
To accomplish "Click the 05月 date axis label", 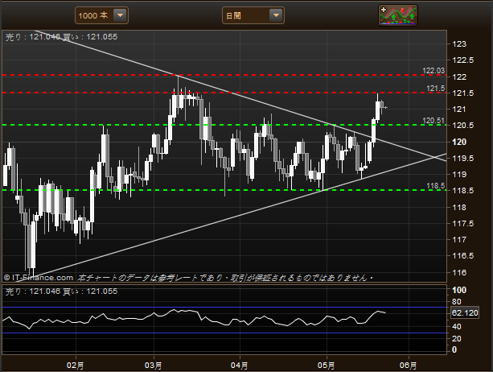I will [x=326, y=366].
